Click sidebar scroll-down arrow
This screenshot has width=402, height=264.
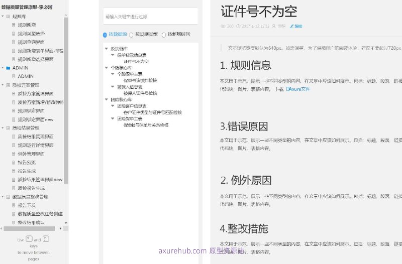click(x=66, y=223)
